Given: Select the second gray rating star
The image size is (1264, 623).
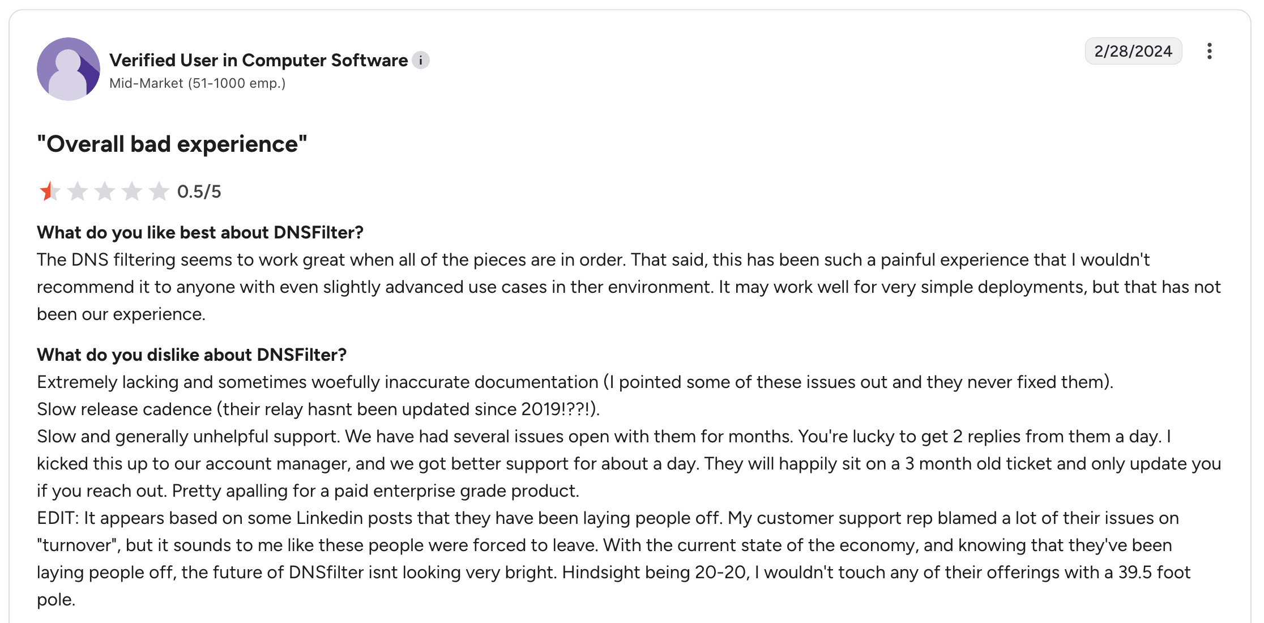Looking at the screenshot, I should tap(78, 191).
